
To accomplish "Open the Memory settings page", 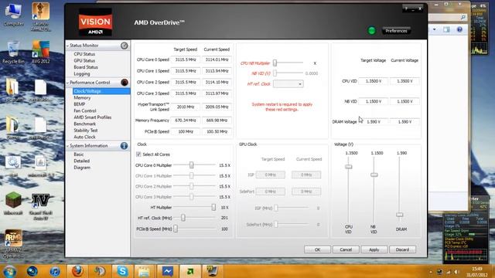I will pyautogui.click(x=82, y=98).
